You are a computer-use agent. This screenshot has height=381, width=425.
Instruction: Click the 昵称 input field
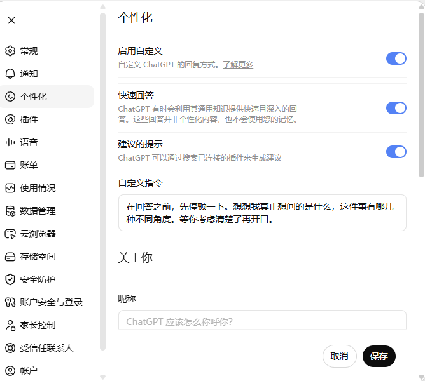262,320
